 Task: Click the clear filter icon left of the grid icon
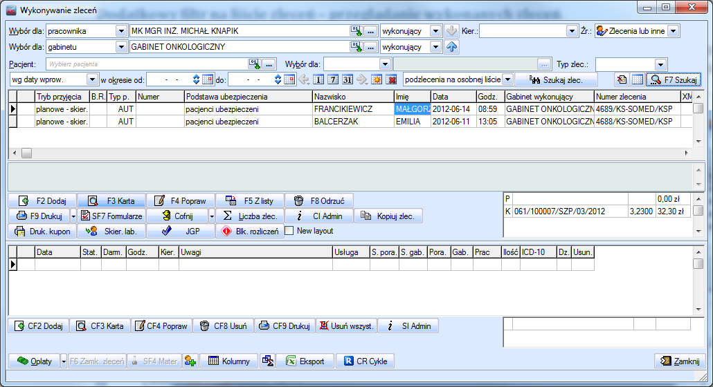[622, 80]
